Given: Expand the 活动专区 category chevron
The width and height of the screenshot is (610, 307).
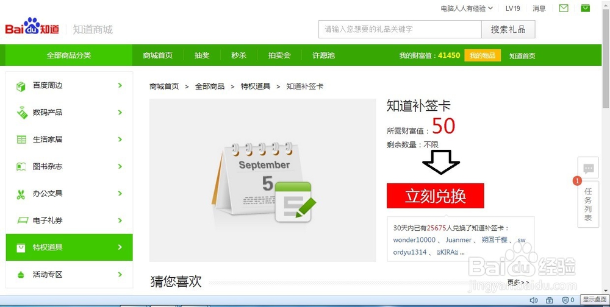Looking at the screenshot, I should click(120, 274).
